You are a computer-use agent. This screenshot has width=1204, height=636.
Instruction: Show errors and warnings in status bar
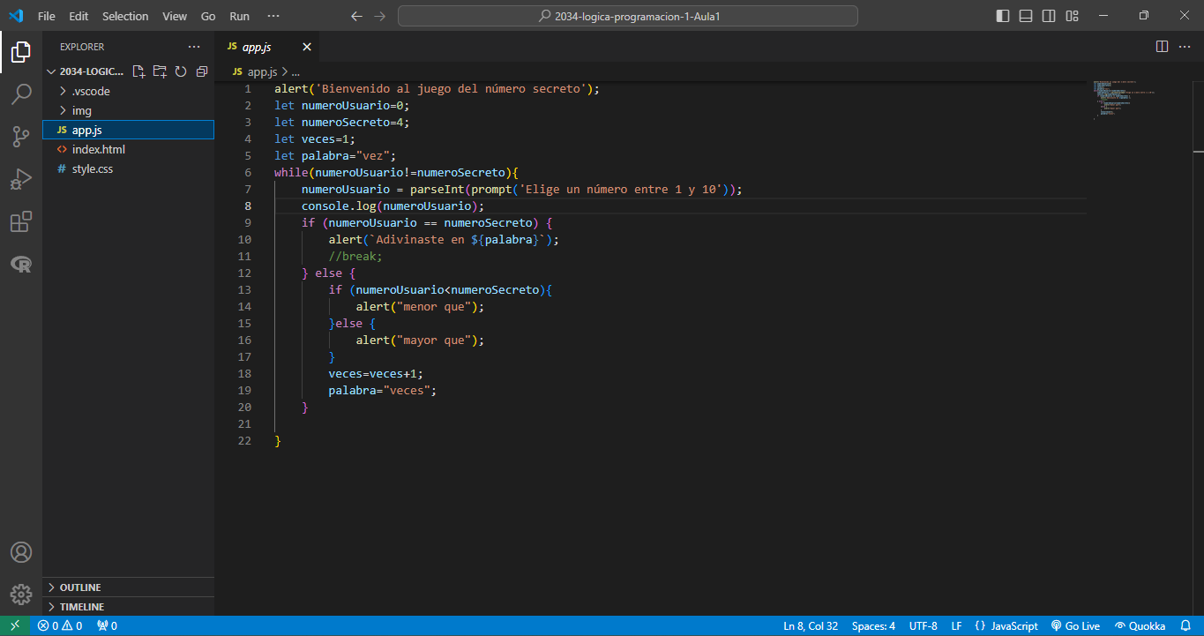59,626
